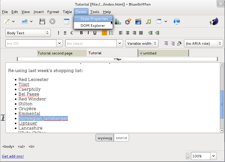Screen dimensions: 225x162
Task: Open the Body Text paragraph format dropdown
Action: click(x=28, y=33)
